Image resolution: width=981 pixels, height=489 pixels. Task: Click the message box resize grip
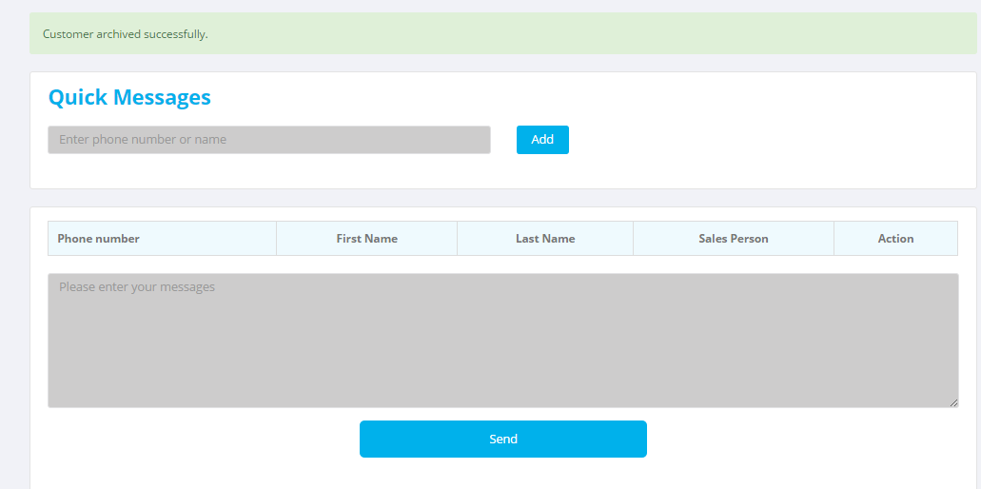pyautogui.click(x=953, y=403)
